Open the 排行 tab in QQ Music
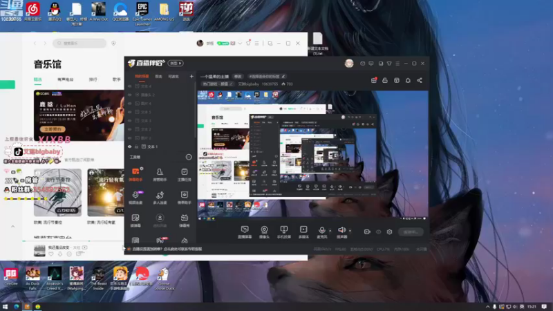Image resolution: width=553 pixels, height=311 pixels. click(x=93, y=79)
